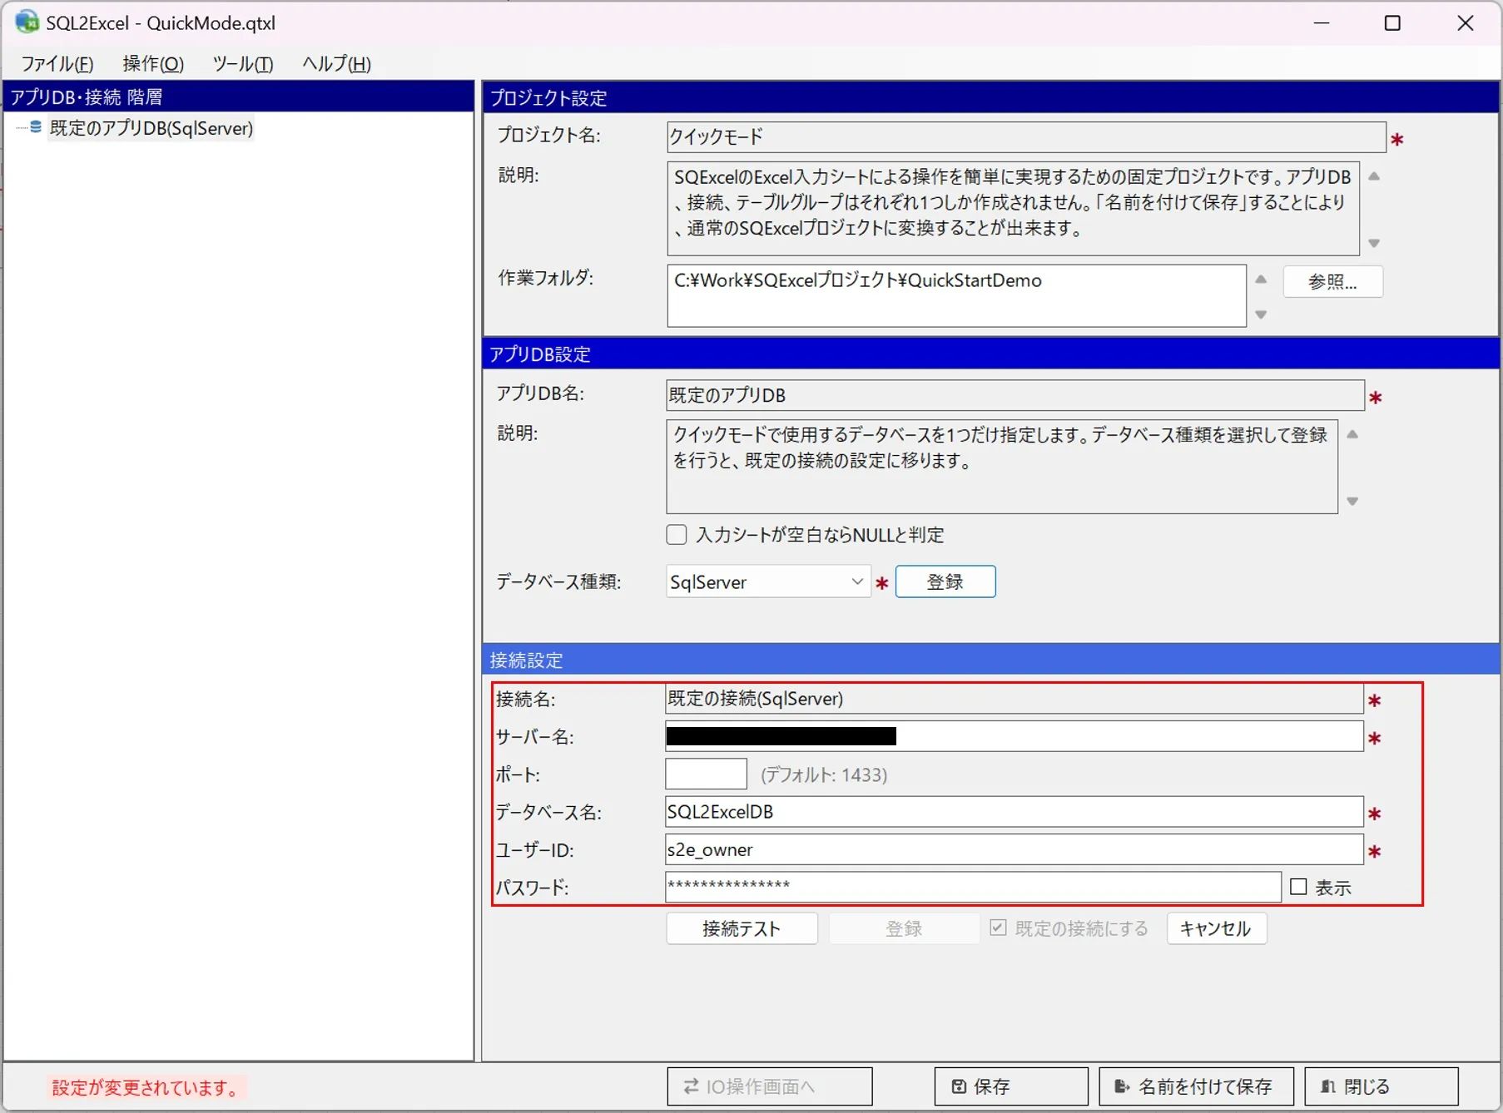Click 登録 button next to database type

click(x=945, y=581)
